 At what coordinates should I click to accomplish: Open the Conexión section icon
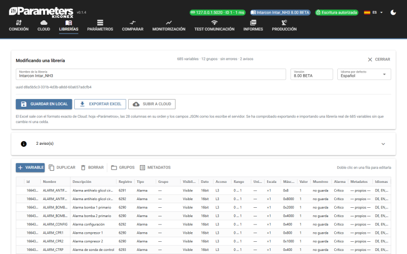pos(19,22)
